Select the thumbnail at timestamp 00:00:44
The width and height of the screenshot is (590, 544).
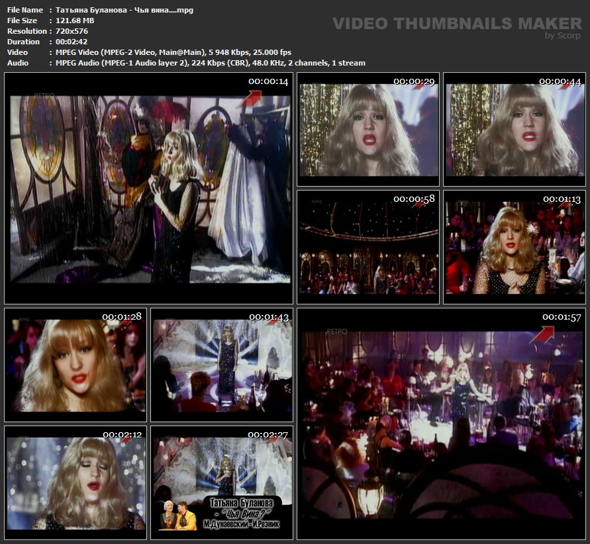[515, 129]
